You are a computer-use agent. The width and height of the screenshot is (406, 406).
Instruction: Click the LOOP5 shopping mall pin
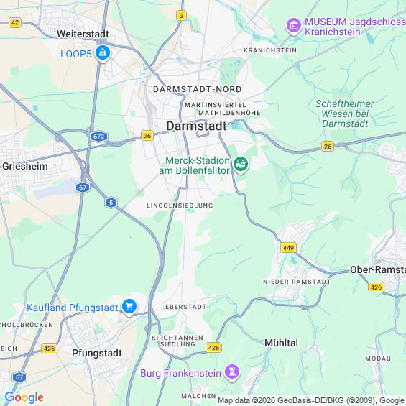103,53
